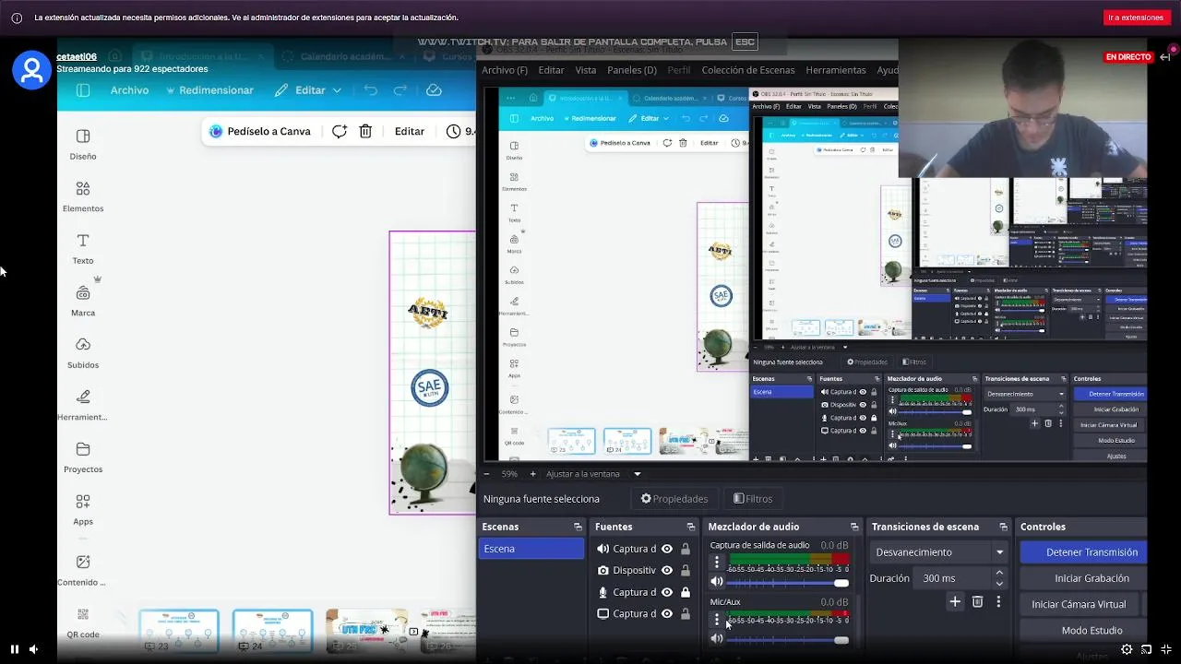This screenshot has width=1181, height=664.
Task: Select Canva page thumbnail 24
Action: [x=272, y=630]
